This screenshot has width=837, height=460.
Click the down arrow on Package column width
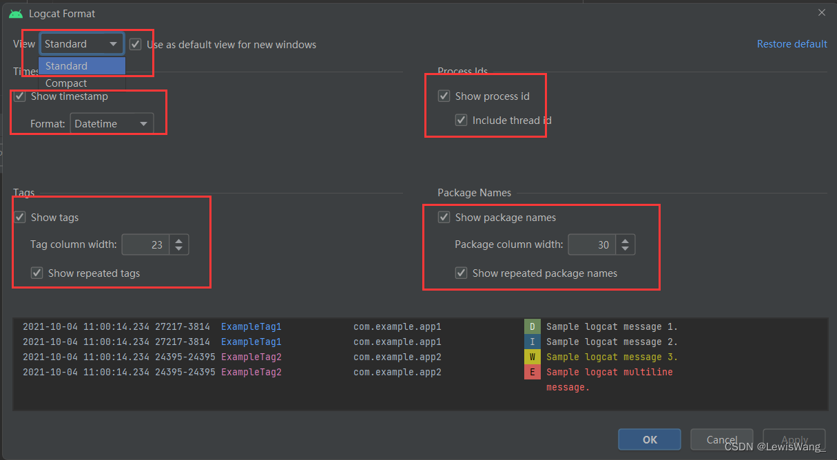tap(625, 248)
